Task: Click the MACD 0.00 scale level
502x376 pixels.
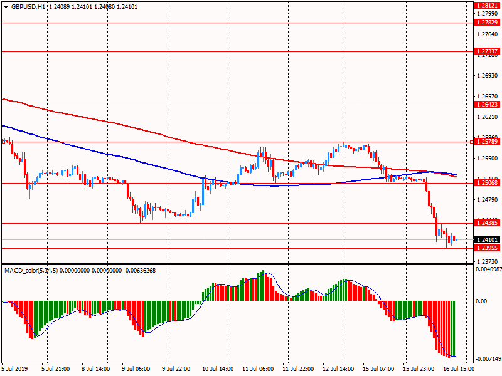Action: [481, 301]
